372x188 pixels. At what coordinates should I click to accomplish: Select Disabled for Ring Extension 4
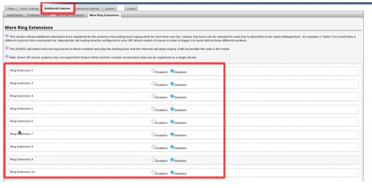172,96
